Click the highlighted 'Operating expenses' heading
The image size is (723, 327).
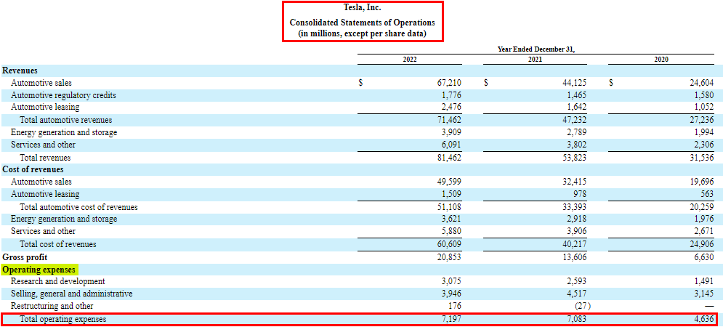click(40, 269)
